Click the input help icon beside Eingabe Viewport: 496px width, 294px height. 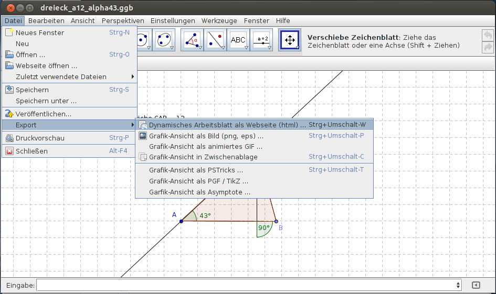pyautogui.click(x=476, y=285)
